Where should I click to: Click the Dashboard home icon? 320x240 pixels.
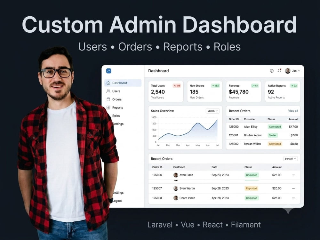coord(108,83)
